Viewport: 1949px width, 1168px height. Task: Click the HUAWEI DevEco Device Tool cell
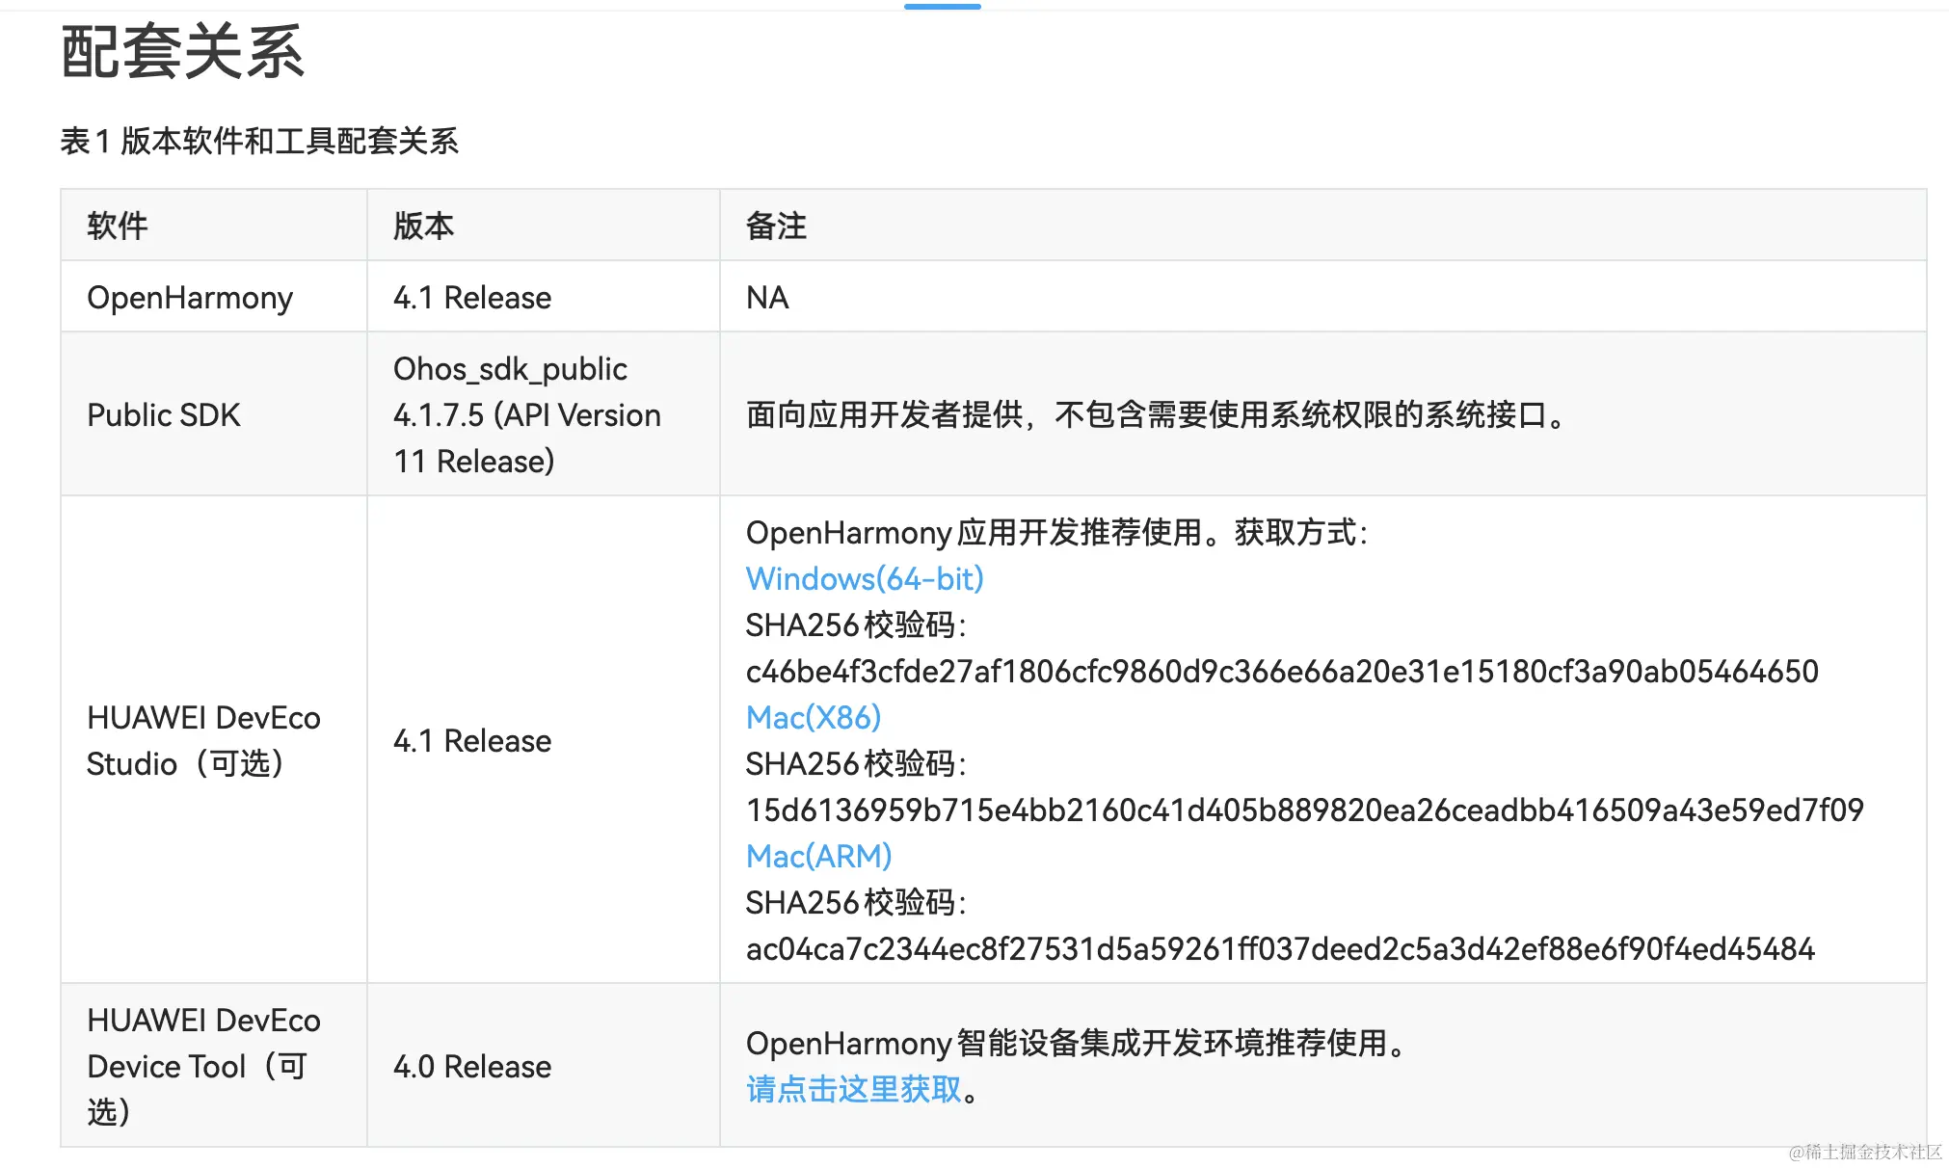point(202,1066)
